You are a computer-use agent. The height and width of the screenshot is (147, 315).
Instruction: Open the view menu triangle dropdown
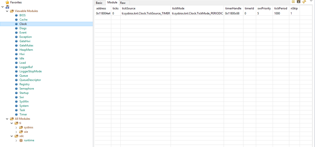(x=311, y=1)
